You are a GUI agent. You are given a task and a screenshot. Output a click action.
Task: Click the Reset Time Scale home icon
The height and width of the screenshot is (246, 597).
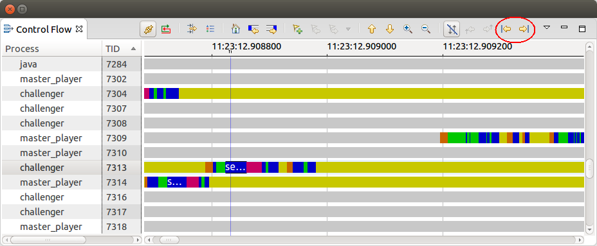click(x=235, y=29)
